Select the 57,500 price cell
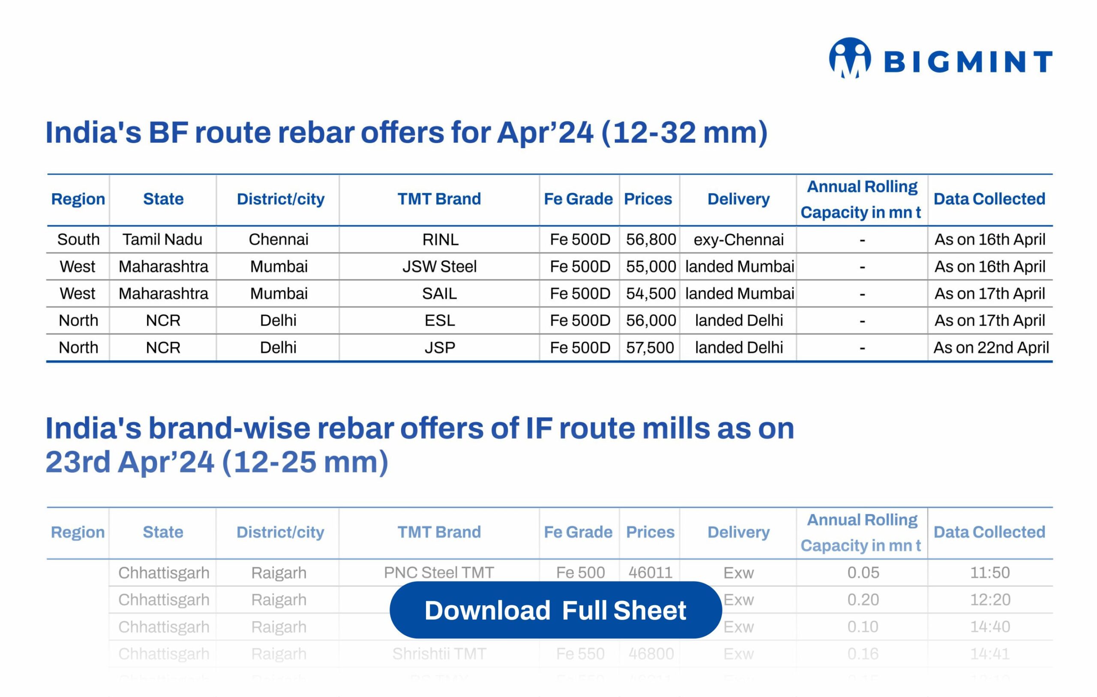 [x=649, y=347]
